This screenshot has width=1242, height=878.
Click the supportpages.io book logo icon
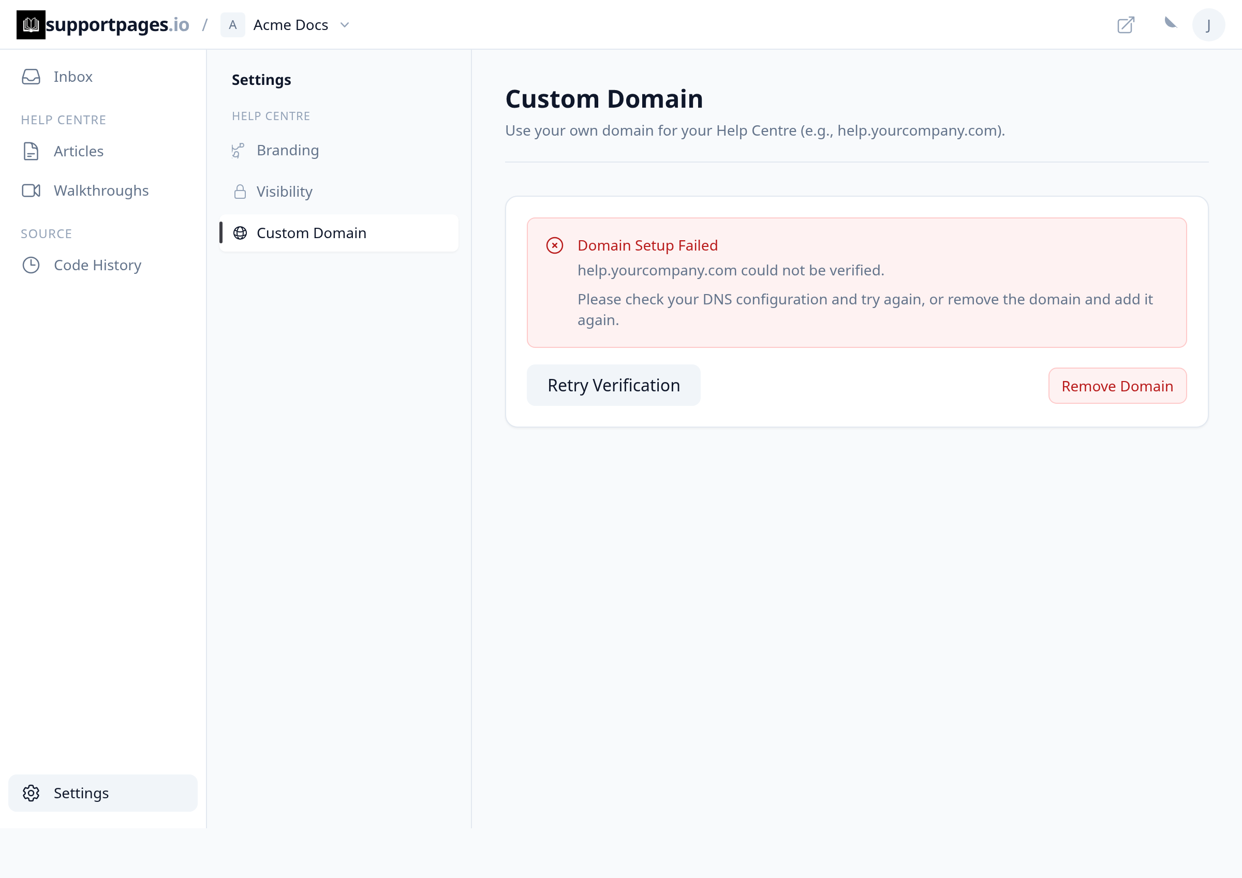click(31, 25)
